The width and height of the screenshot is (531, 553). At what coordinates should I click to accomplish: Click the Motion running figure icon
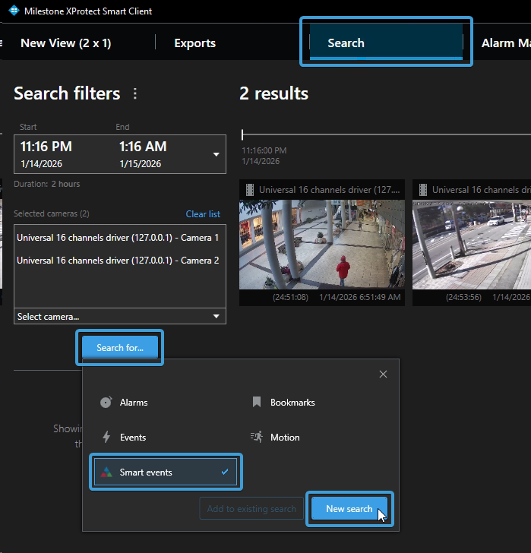tap(257, 437)
